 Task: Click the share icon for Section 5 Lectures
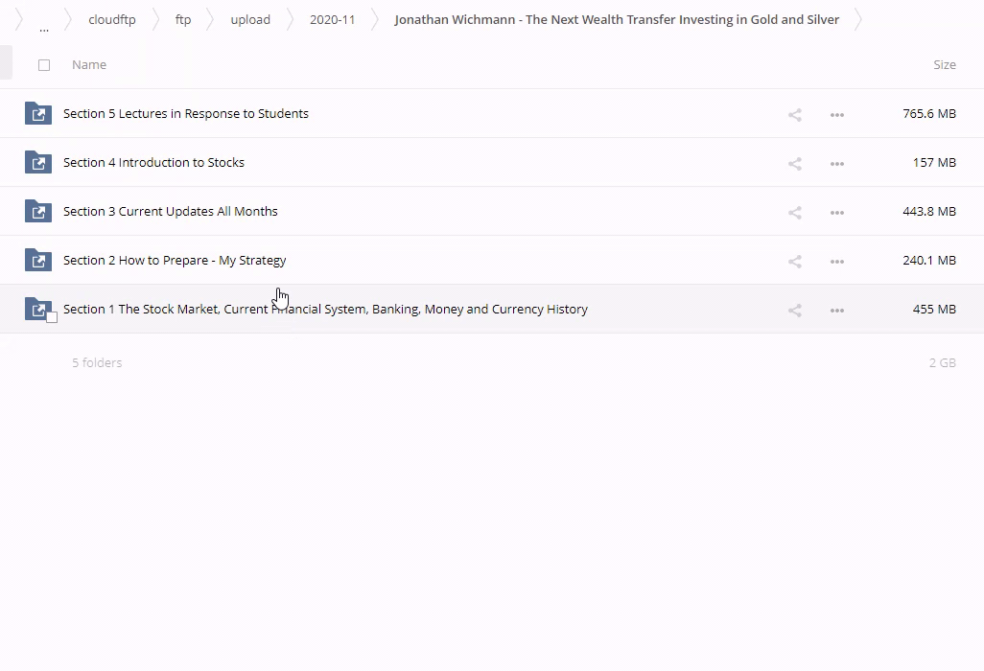tap(794, 114)
